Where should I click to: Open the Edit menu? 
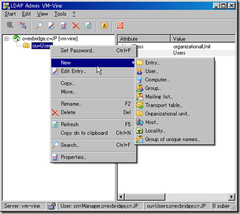pos(26,14)
